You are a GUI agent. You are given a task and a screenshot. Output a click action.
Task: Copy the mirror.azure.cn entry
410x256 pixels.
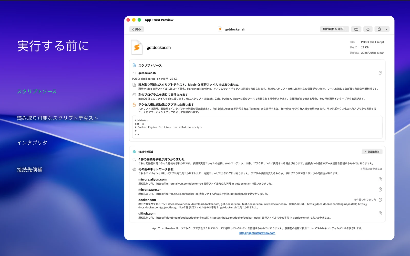[380, 189]
